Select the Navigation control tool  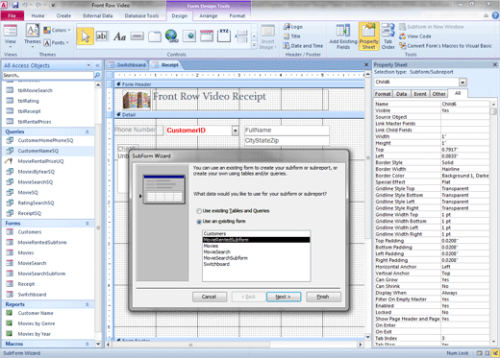(x=207, y=36)
